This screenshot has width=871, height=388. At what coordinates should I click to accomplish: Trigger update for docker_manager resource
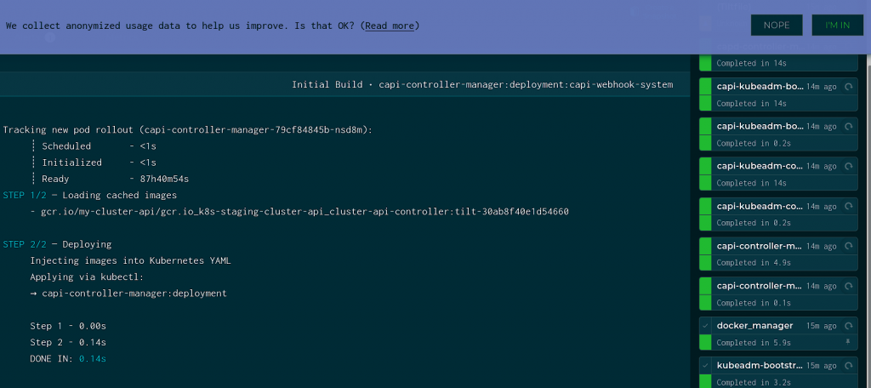click(848, 326)
